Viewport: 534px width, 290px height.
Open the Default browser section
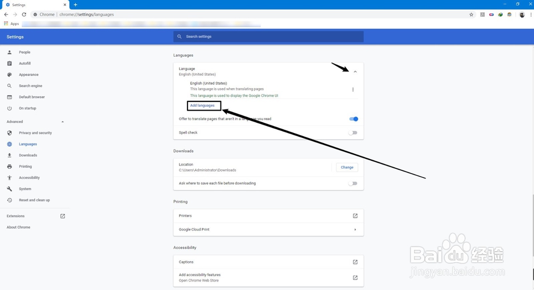(x=32, y=97)
